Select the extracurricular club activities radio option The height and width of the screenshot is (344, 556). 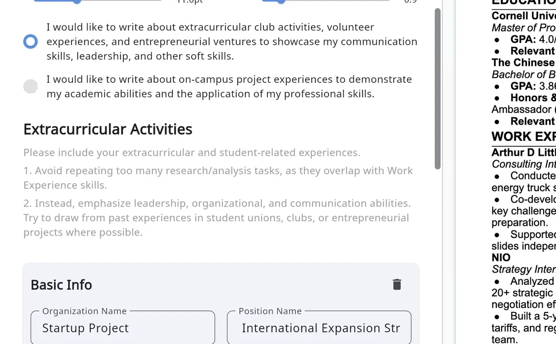click(x=31, y=41)
